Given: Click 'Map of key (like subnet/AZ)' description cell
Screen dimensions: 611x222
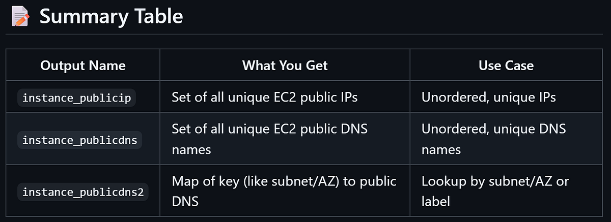Looking at the screenshot, I should tap(284, 192).
